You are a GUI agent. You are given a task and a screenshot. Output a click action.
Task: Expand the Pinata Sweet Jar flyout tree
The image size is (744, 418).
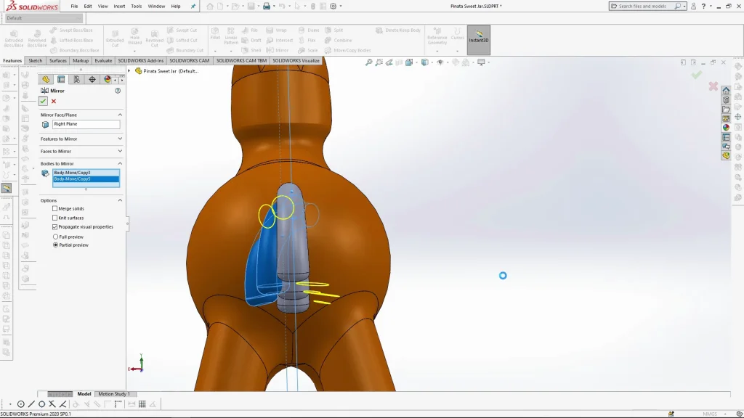click(x=129, y=71)
